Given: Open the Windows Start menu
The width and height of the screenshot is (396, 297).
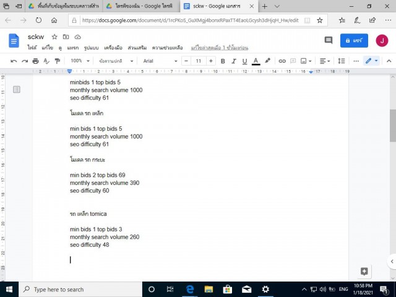Looking at the screenshot, I should pyautogui.click(x=9, y=290).
